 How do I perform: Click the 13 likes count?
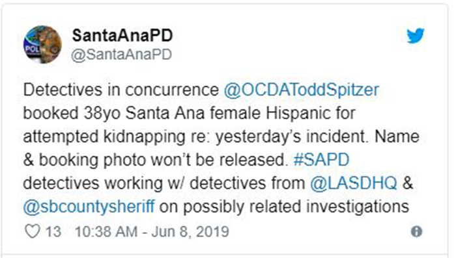[53, 231]
